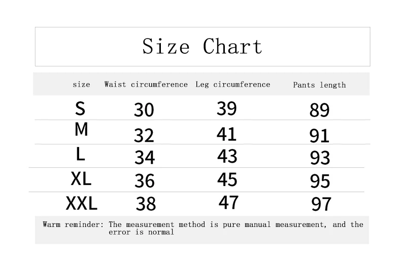The height and width of the screenshot is (267, 406).
Task: Click pants length value 97
Action: coord(321,204)
